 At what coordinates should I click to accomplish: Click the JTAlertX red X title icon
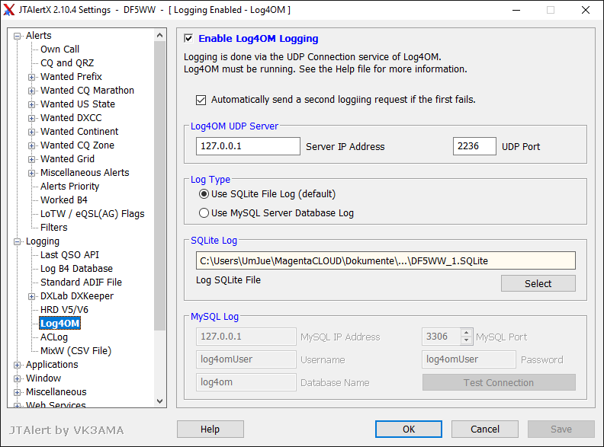[9, 10]
